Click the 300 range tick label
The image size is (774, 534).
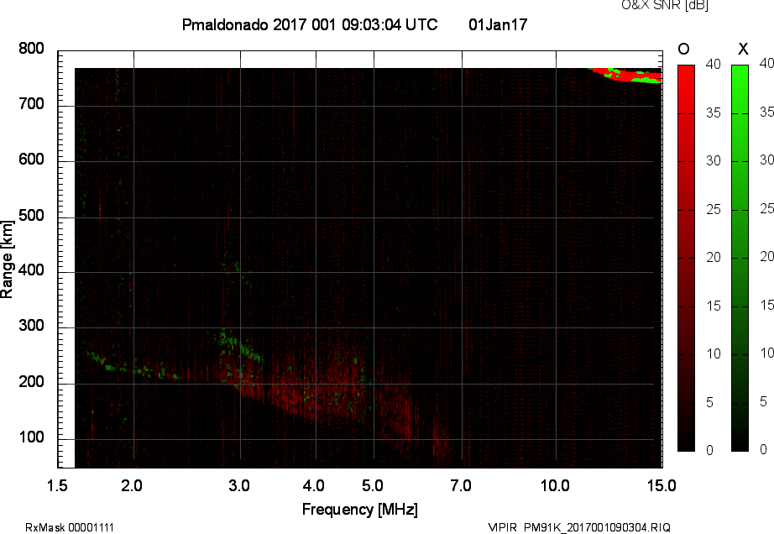click(x=31, y=326)
